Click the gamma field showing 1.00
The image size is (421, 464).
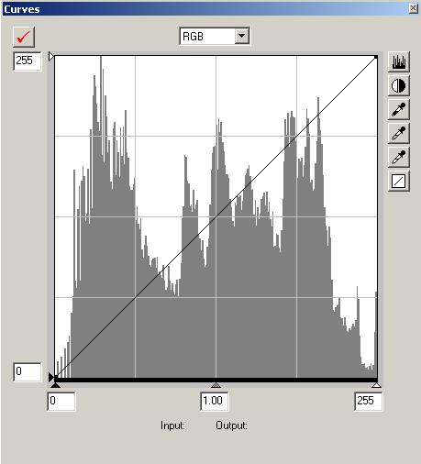point(215,401)
